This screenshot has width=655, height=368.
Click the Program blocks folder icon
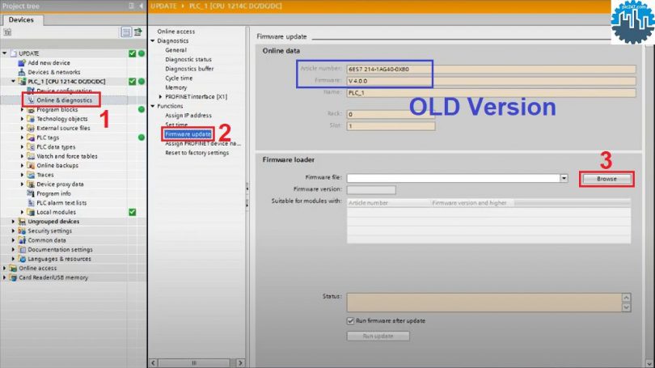(x=31, y=109)
